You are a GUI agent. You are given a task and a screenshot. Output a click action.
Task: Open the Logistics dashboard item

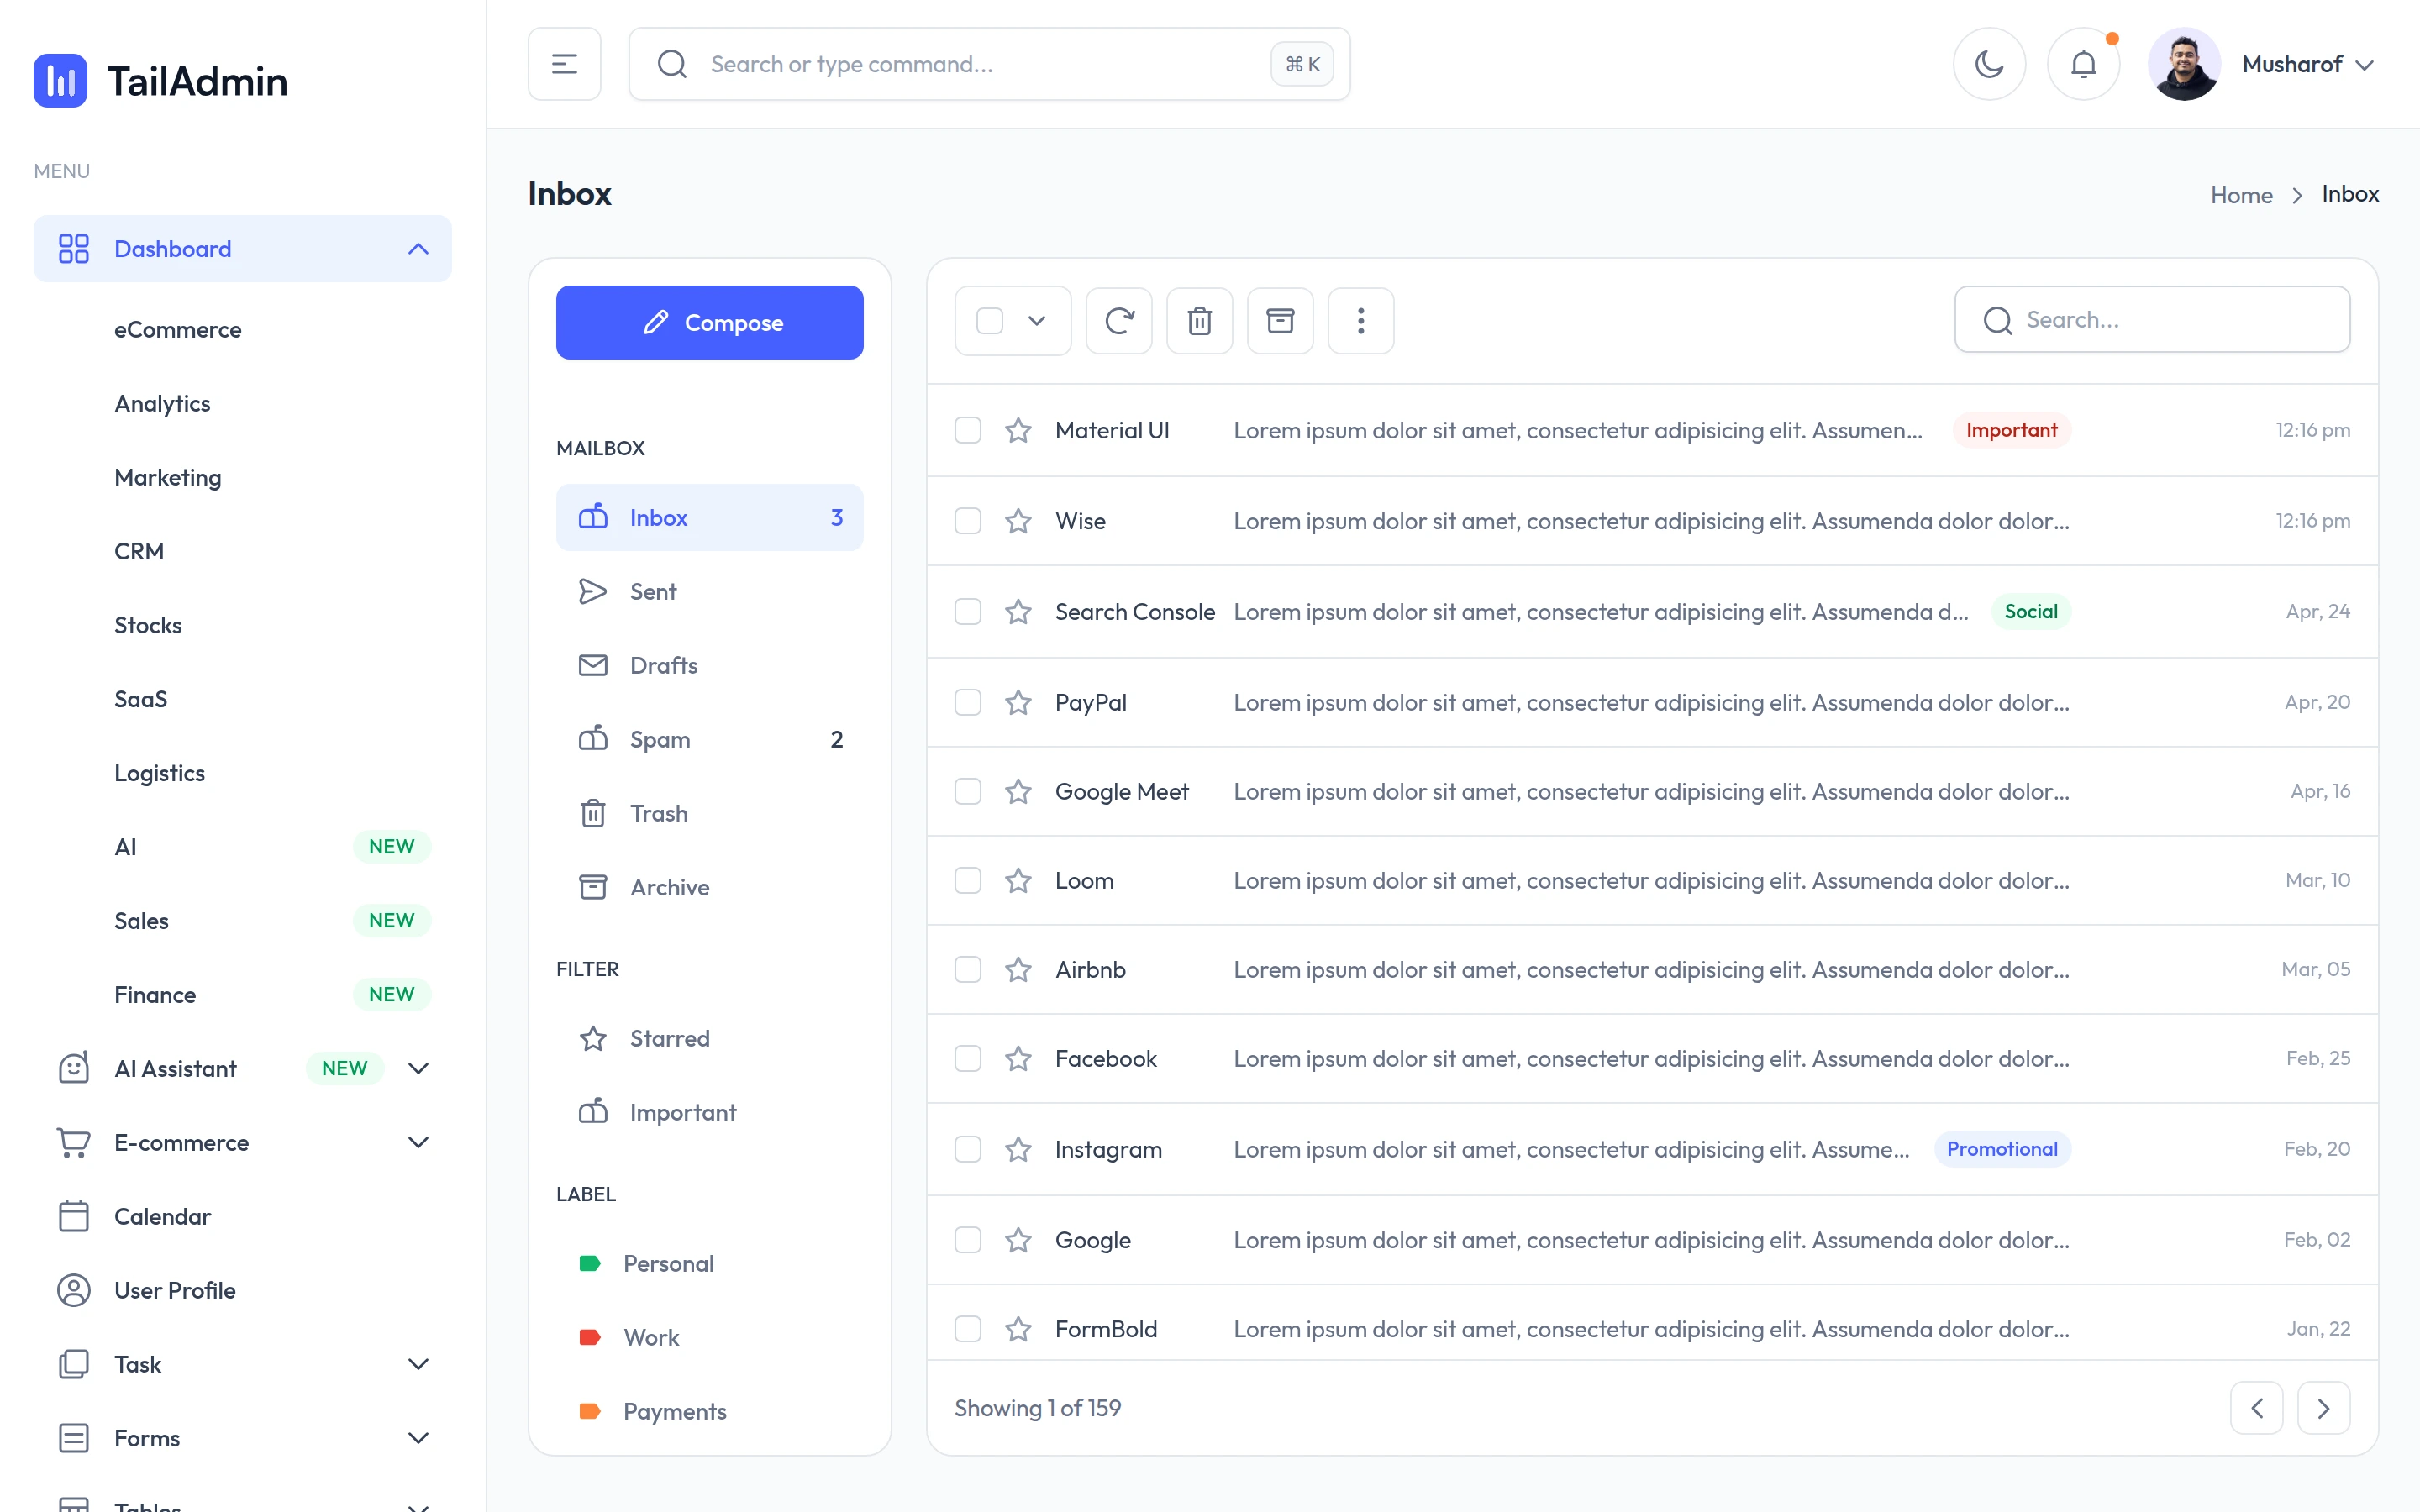coord(159,773)
